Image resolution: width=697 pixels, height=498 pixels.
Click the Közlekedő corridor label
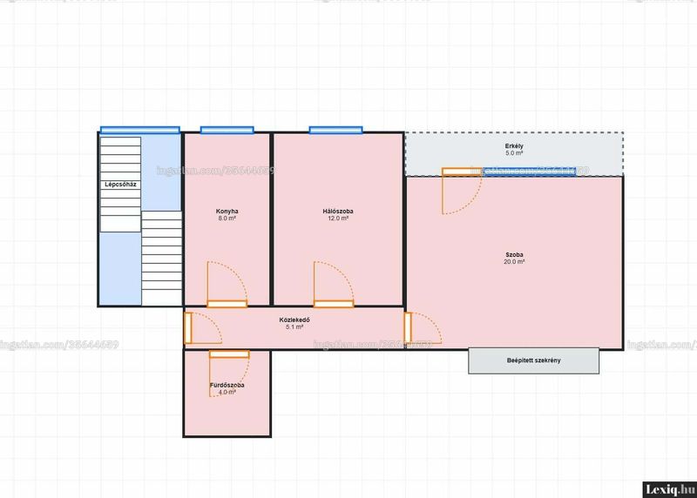coord(294,320)
